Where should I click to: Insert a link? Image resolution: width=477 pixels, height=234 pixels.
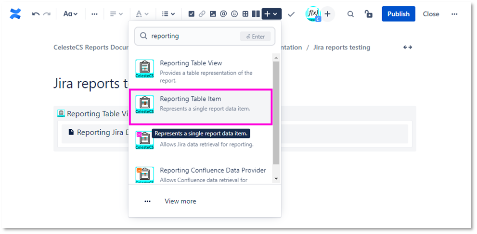[202, 14]
